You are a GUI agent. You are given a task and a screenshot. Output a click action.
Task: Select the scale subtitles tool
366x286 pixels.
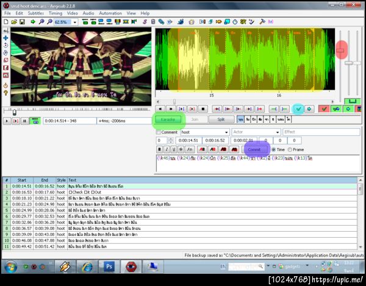click(5, 60)
